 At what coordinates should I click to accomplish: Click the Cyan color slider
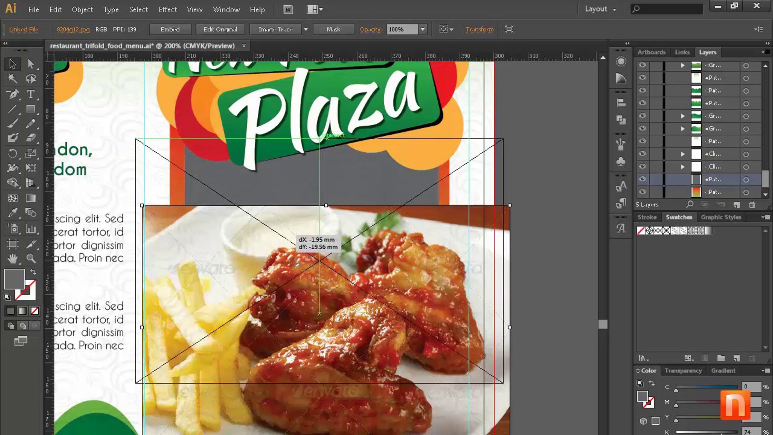707,387
